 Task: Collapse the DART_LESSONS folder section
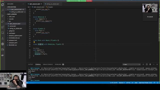click(12, 14)
